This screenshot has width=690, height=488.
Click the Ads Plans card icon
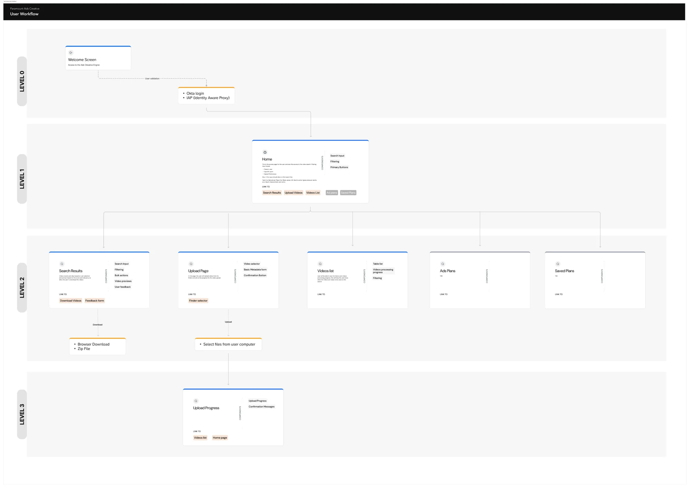coord(443,264)
